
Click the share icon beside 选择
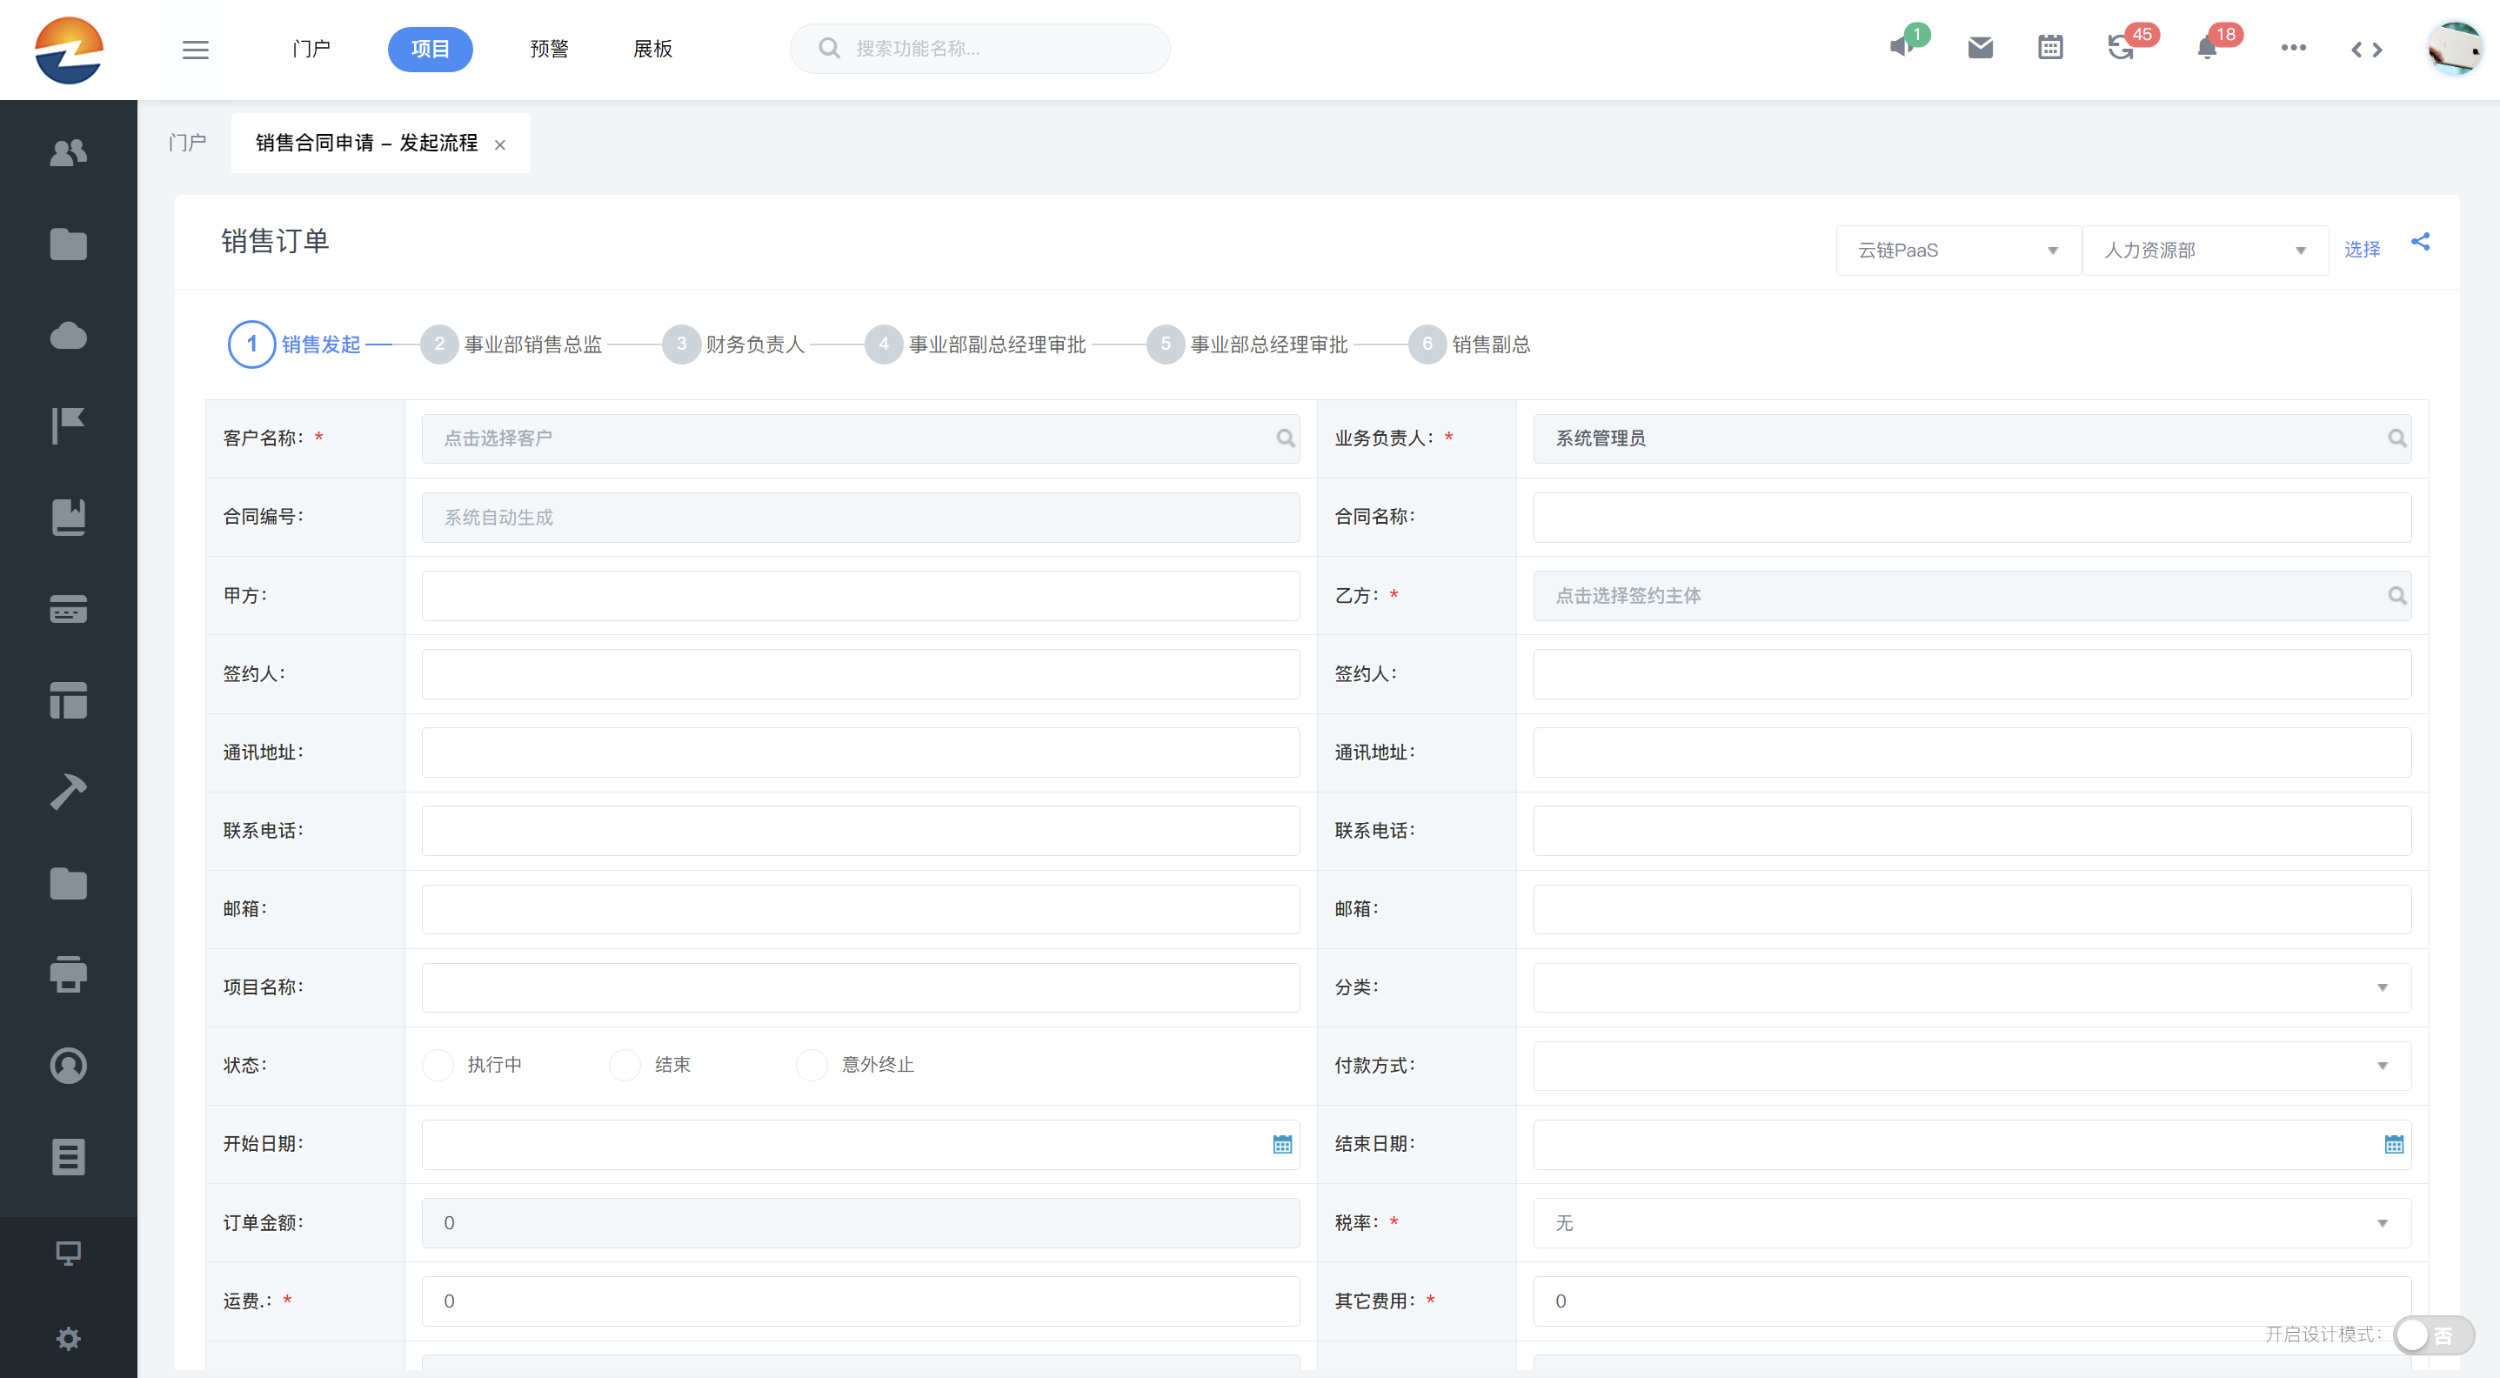[x=2421, y=242]
